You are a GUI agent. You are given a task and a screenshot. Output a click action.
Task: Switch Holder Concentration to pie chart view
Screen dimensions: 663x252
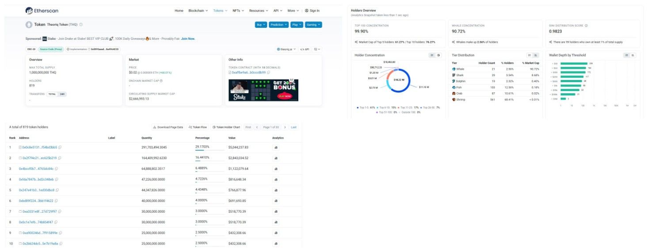tap(439, 55)
